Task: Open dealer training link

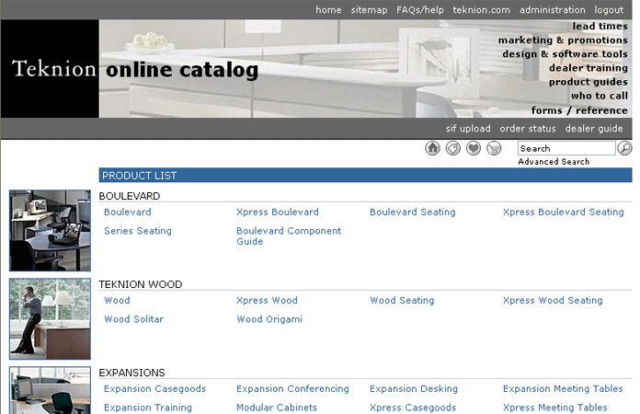Action: pyautogui.click(x=589, y=68)
